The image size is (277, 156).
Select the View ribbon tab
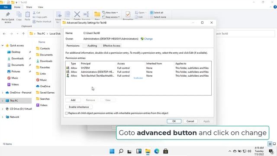(40, 7)
